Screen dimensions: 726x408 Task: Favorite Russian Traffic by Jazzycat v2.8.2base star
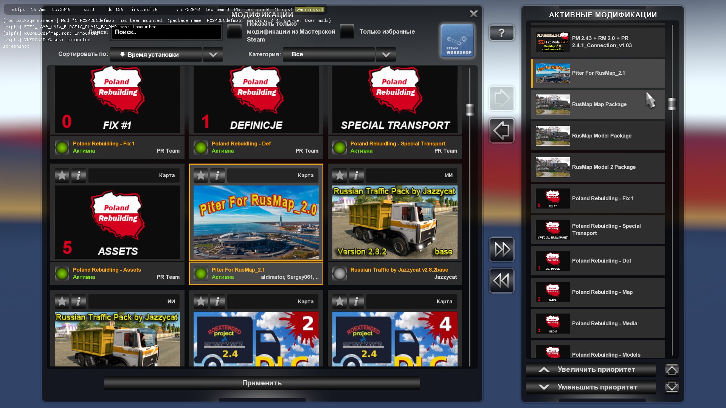[x=340, y=175]
